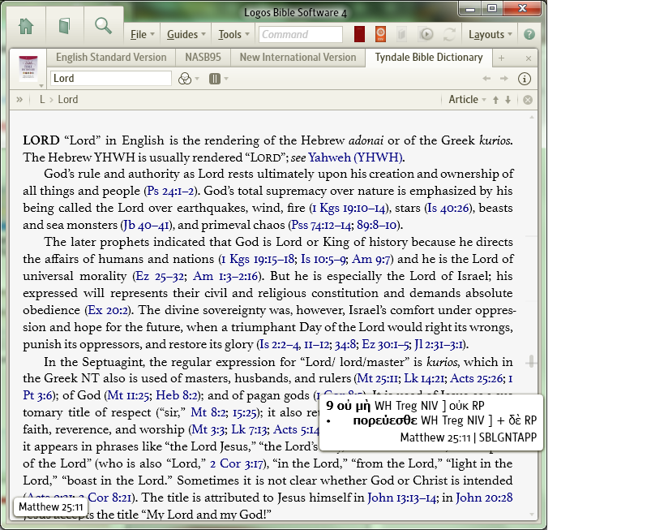
Task: Open the visual filters three-circles icon
Action: pyautogui.click(x=185, y=79)
